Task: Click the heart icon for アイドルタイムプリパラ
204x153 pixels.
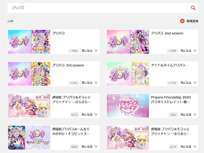Action: tap(195, 83)
